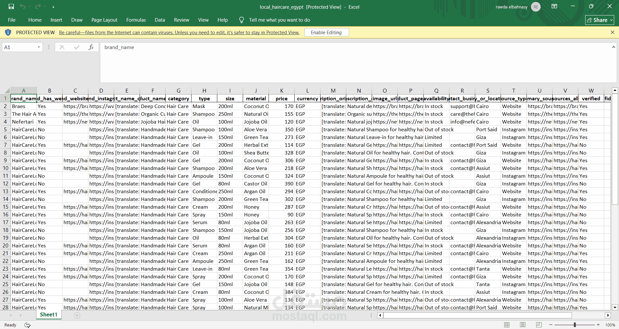
Task: Click the Insert Function fx icon
Action: (x=91, y=47)
